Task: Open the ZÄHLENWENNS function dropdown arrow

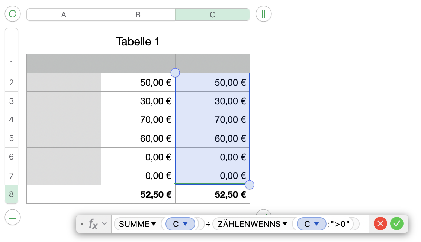Action: 285,224
